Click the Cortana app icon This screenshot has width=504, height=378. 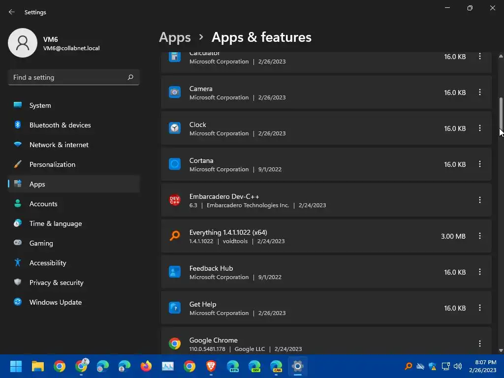pyautogui.click(x=175, y=164)
